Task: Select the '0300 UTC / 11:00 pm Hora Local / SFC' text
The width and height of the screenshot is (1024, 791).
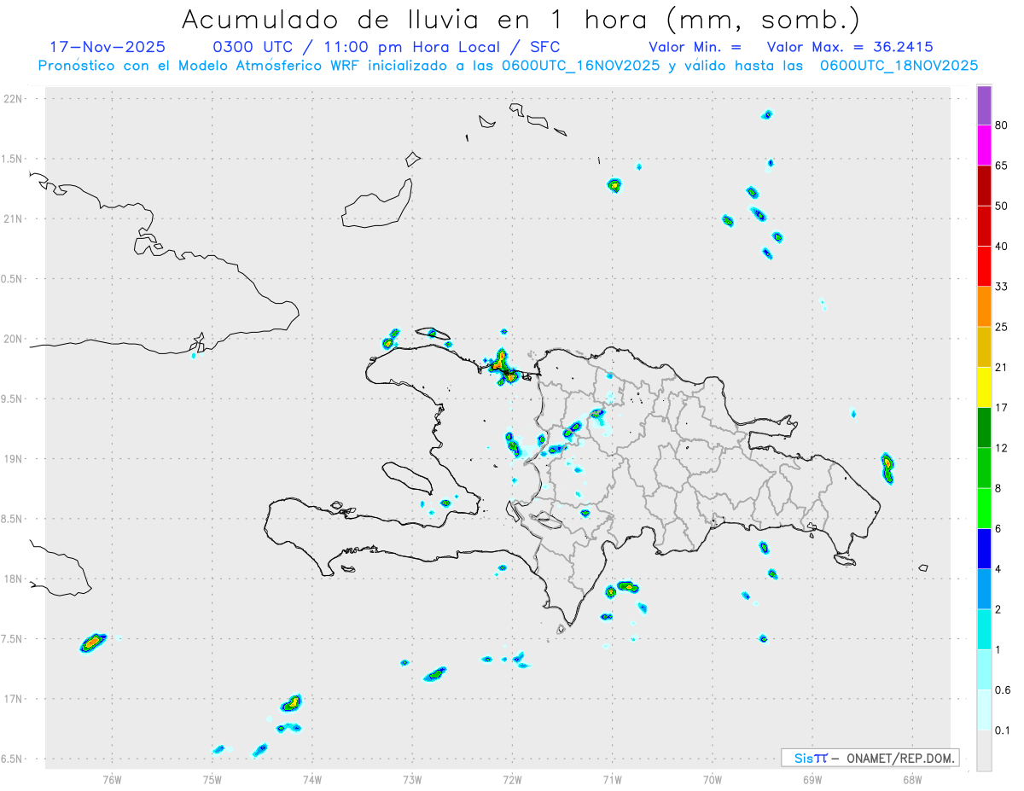Action: [387, 46]
